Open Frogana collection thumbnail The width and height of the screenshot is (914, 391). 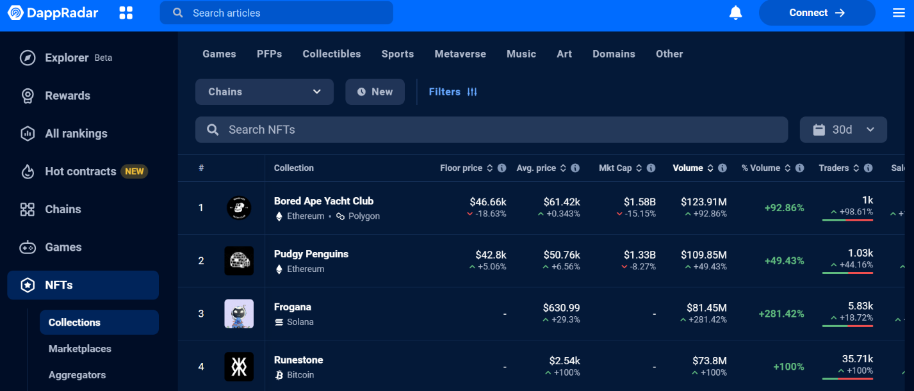pyautogui.click(x=239, y=314)
